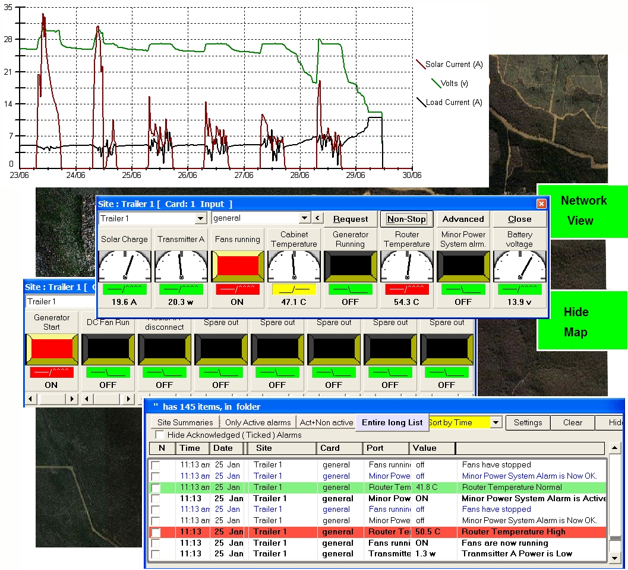
Task: Select the Site Summaries tab
Action: click(x=185, y=422)
